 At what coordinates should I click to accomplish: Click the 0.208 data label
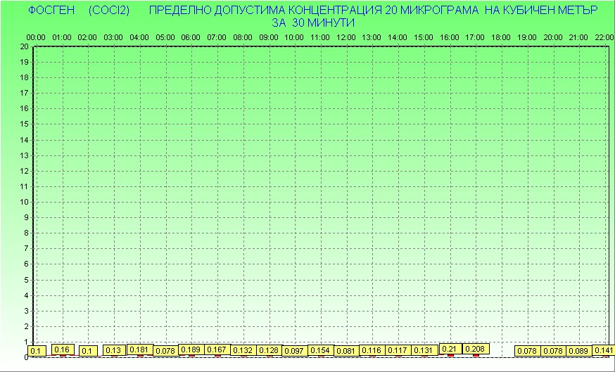(x=476, y=349)
